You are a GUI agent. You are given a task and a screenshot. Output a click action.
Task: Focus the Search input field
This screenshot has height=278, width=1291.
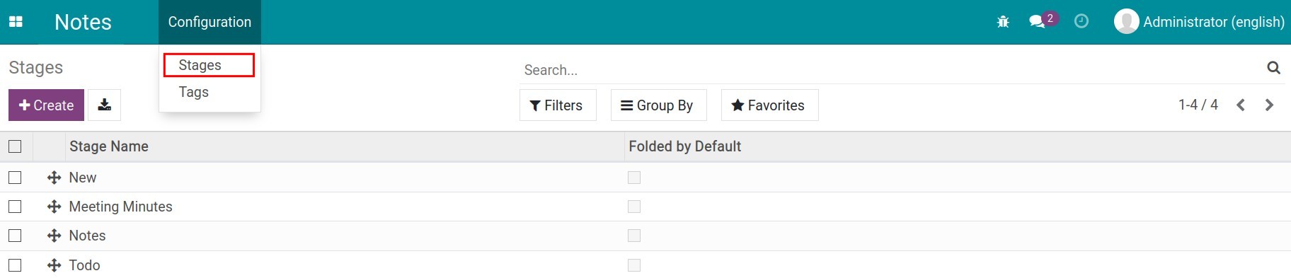pos(892,69)
